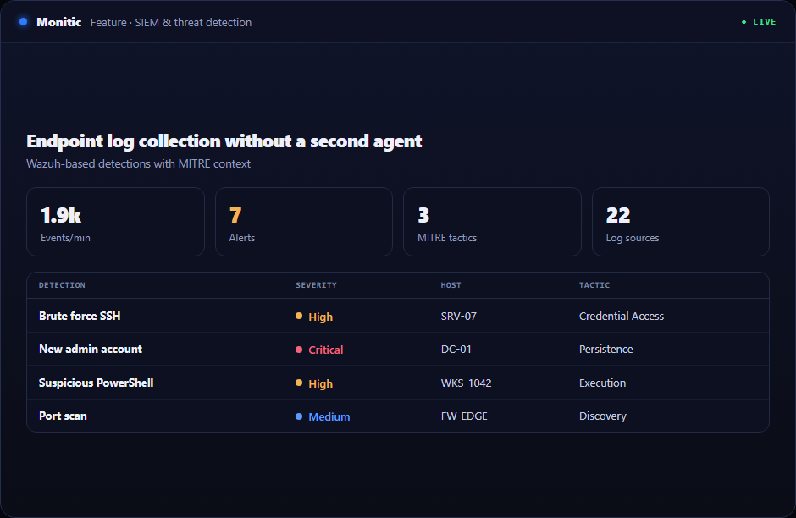This screenshot has width=796, height=518.
Task: Click the Monitic brand name
Action: click(x=59, y=22)
